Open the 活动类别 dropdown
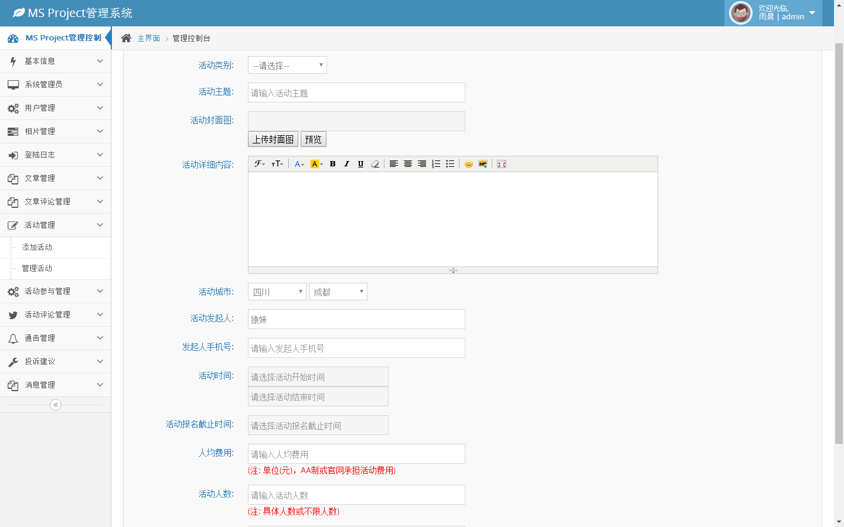The image size is (844, 527). [287, 65]
